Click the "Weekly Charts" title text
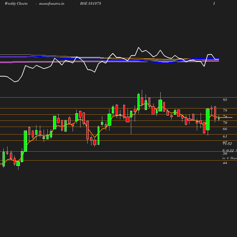This screenshot has height=237, width=237. 16,3
